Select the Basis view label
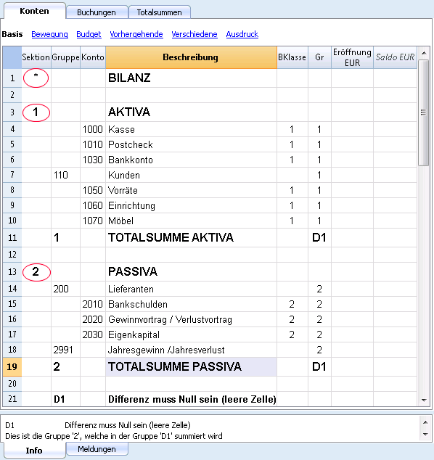Screen dimensions: 434x460 tap(12, 34)
